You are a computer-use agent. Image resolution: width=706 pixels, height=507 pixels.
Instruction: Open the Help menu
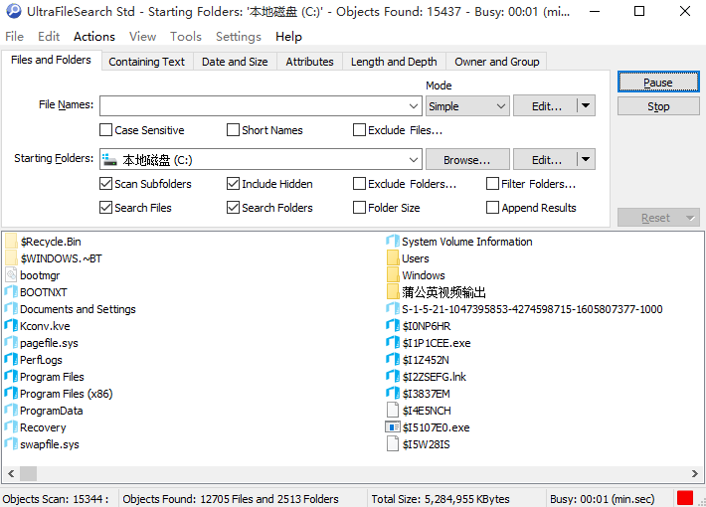point(288,37)
